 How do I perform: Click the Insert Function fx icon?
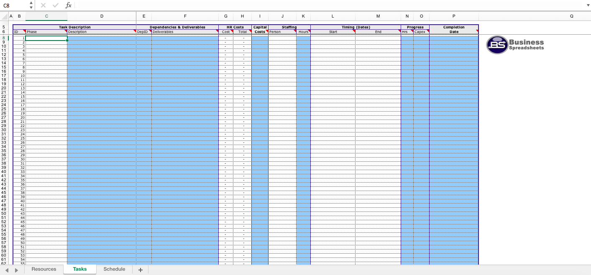(69, 5)
